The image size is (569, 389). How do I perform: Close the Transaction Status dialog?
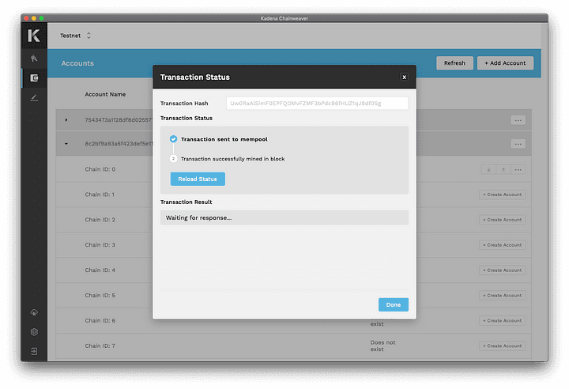(x=404, y=77)
